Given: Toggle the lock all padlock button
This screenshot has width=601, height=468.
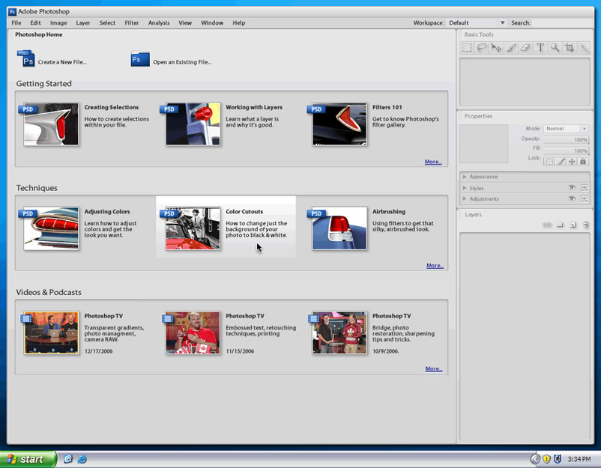Looking at the screenshot, I should (x=582, y=162).
